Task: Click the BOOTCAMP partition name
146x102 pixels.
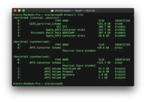Action: 68,33
